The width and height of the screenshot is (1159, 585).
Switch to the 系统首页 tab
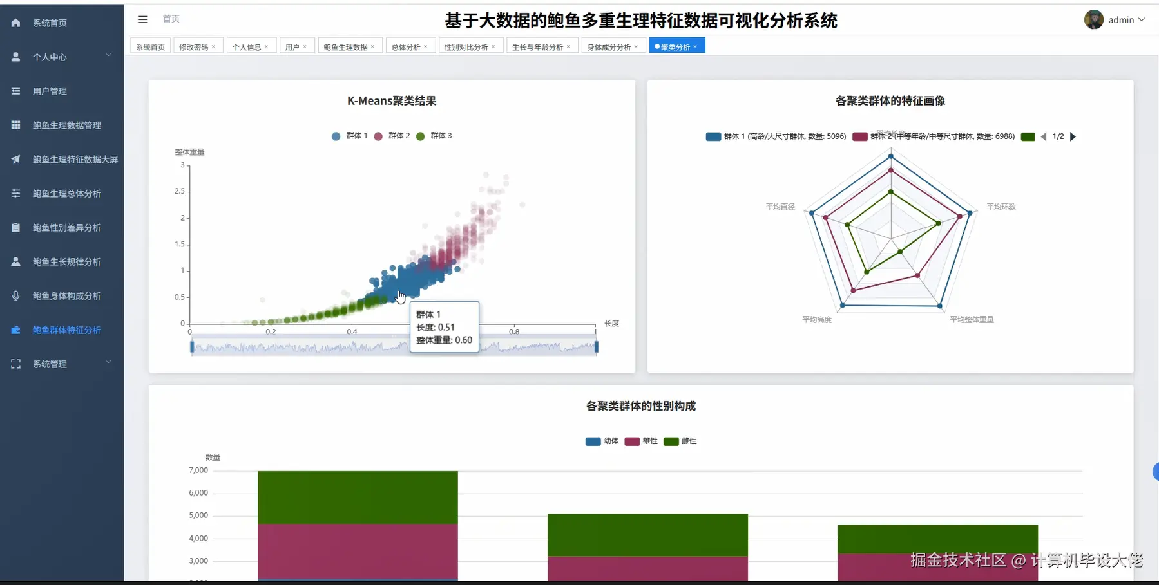point(150,47)
